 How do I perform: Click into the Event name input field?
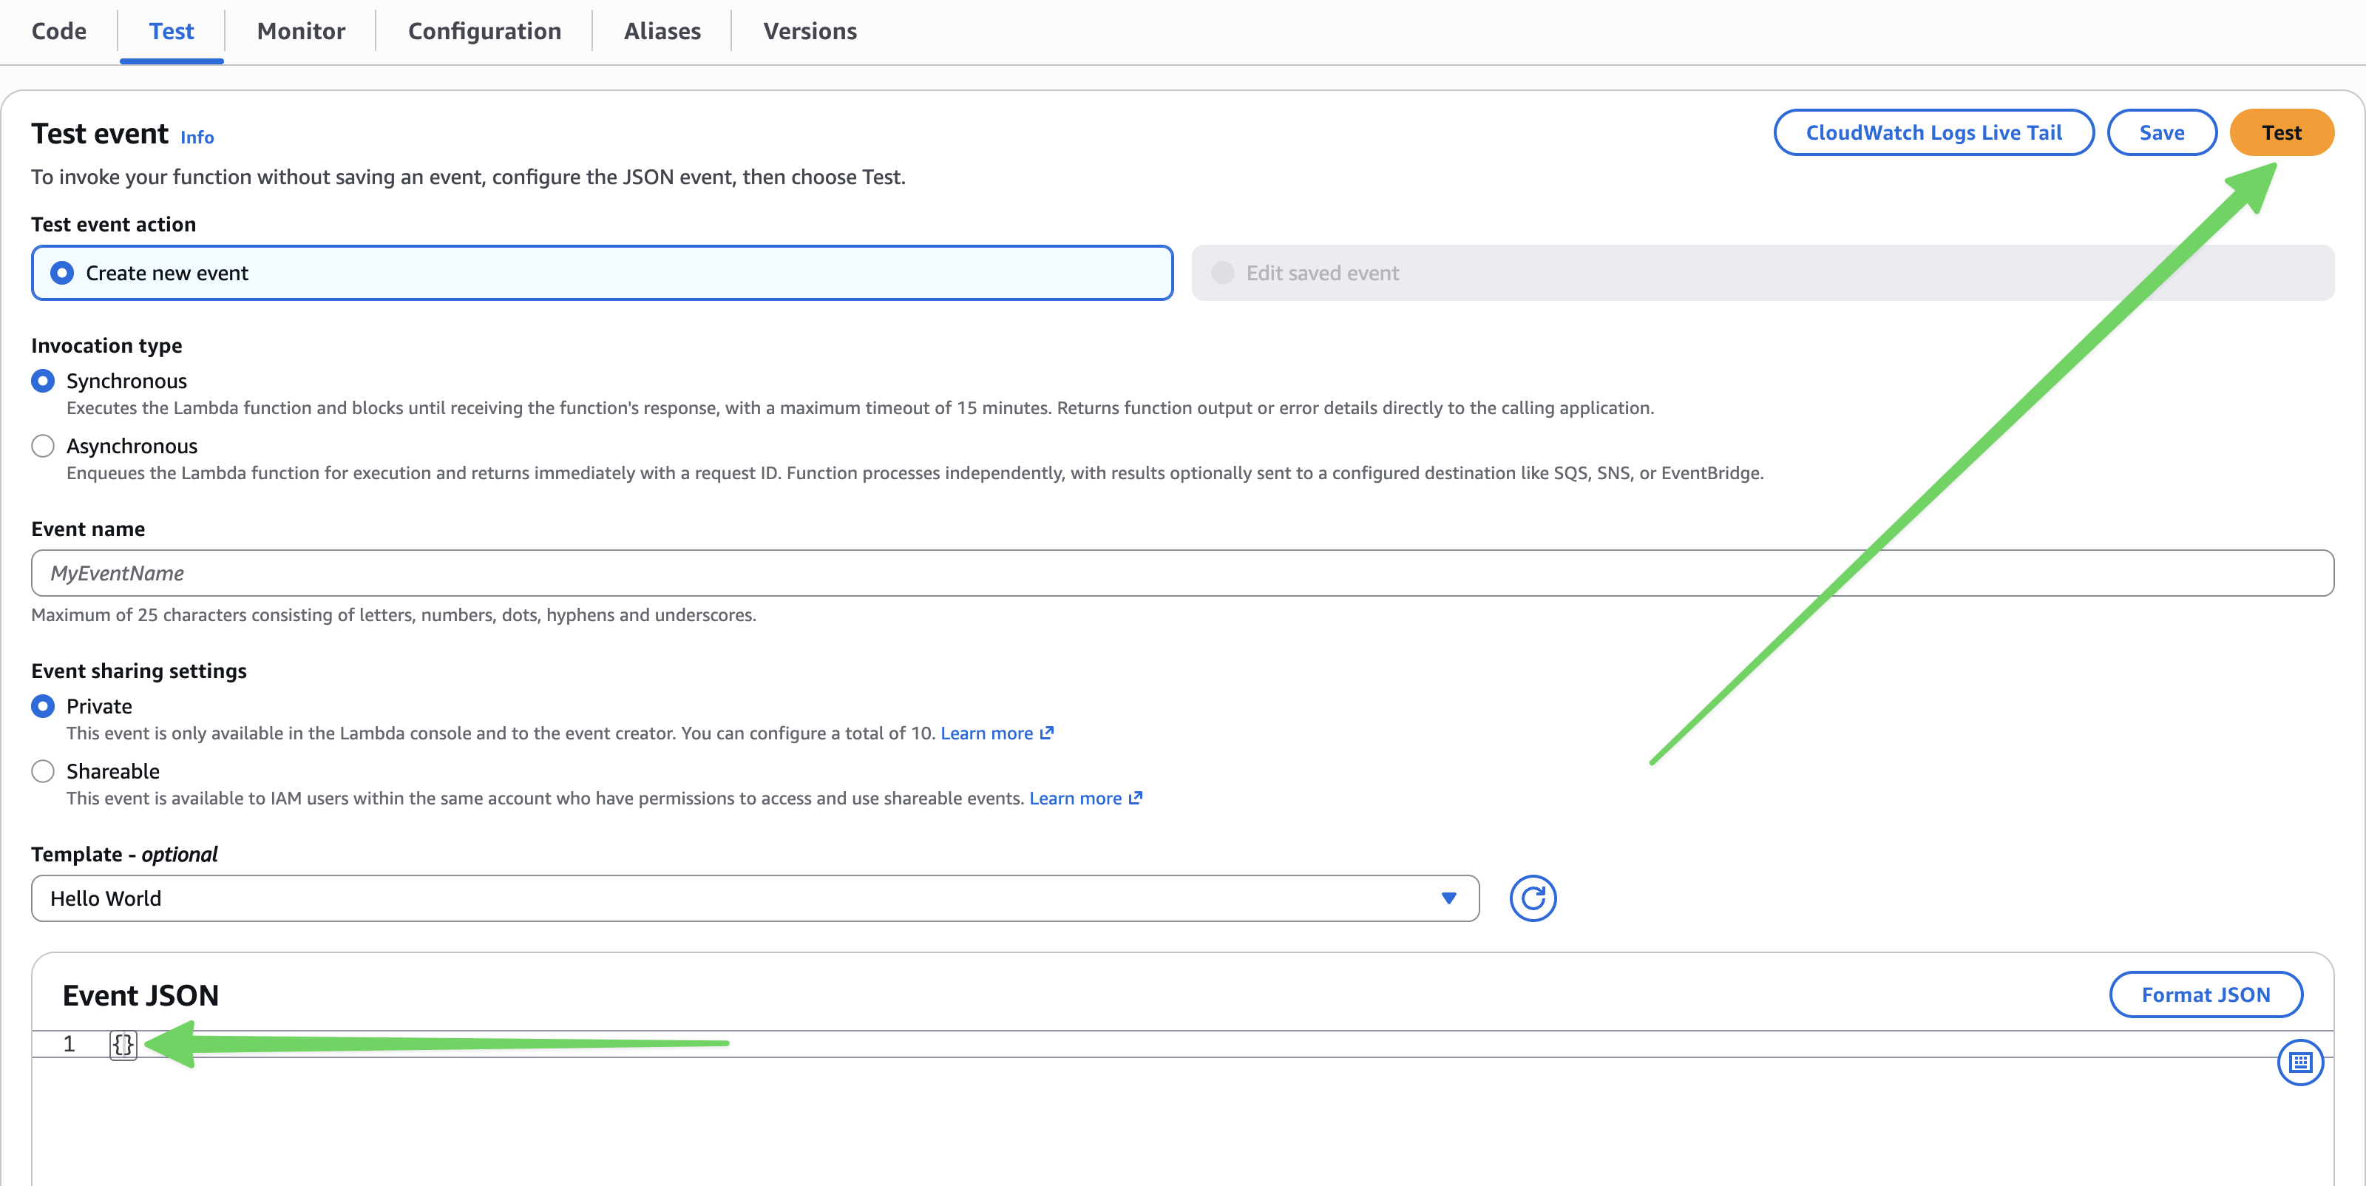point(1182,573)
